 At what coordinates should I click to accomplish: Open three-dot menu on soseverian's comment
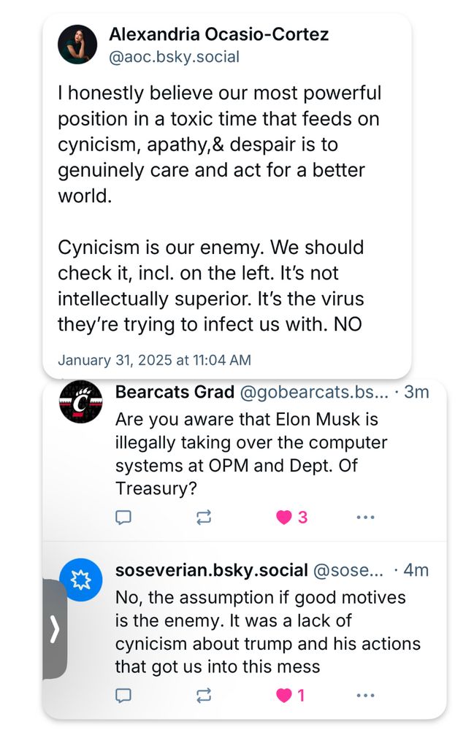coord(364,696)
